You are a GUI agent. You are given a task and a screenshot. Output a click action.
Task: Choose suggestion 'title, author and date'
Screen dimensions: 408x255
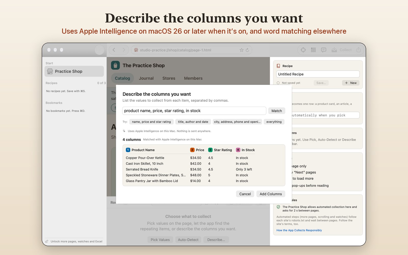pos(193,122)
